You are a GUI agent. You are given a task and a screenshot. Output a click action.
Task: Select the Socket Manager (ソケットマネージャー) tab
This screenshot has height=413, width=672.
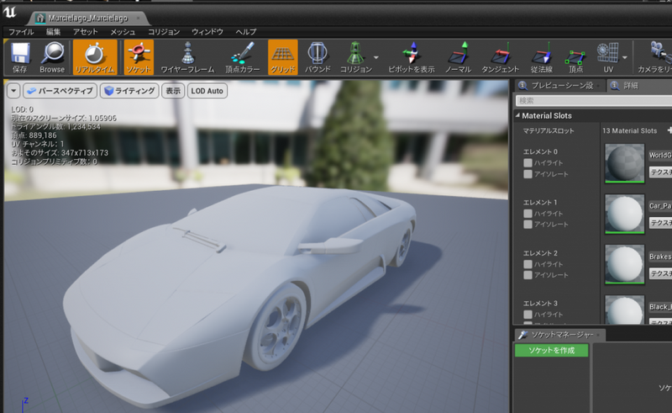[x=559, y=335]
